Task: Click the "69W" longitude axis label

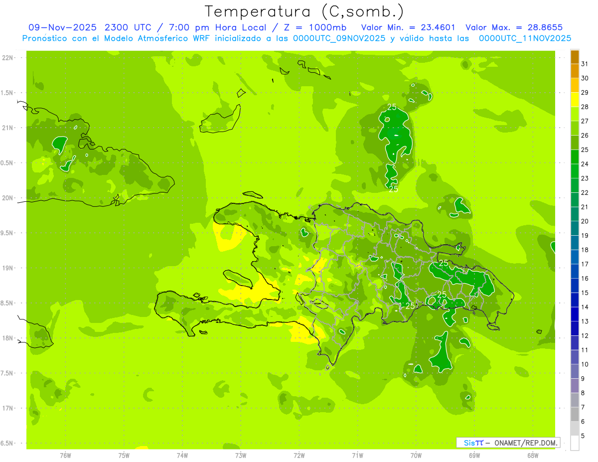Action: 474,456
